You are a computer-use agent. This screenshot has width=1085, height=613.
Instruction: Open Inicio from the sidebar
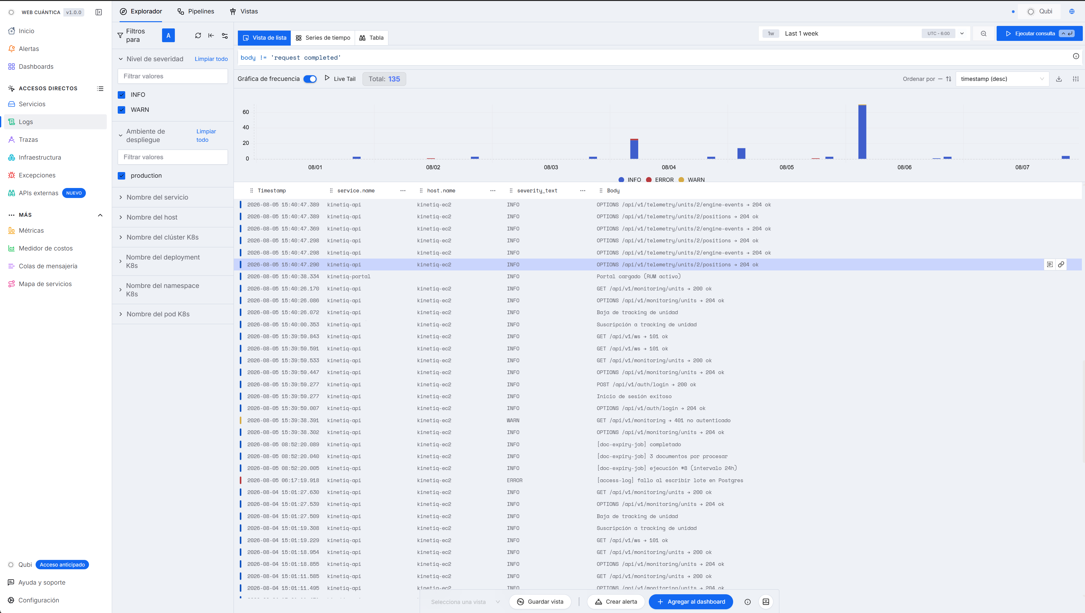[x=27, y=31]
